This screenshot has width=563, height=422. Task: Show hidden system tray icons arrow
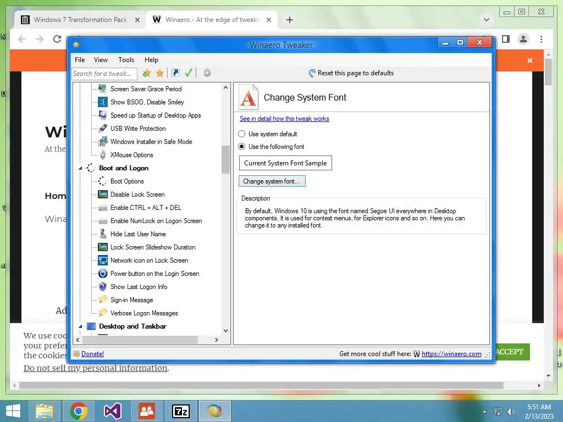tap(484, 412)
